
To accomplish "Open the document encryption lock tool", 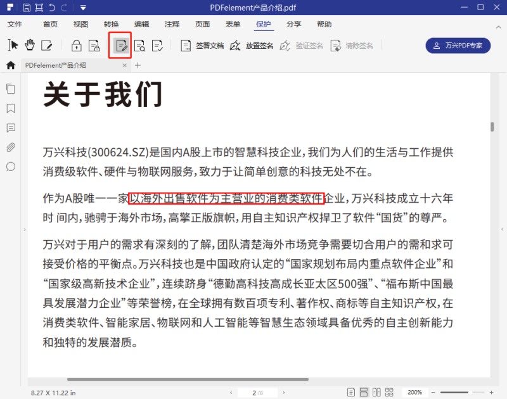I will click(76, 46).
